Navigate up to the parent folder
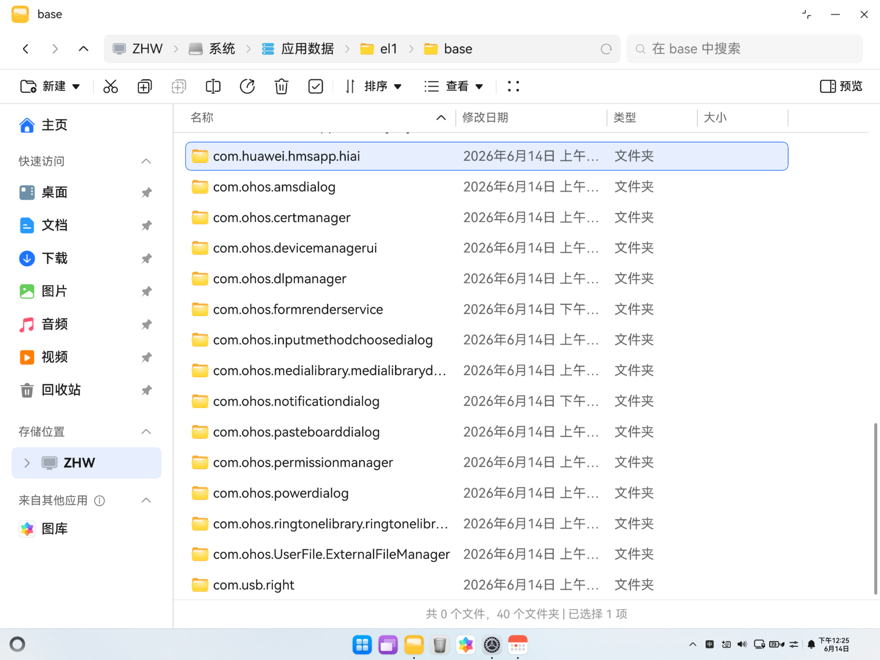 coord(84,49)
